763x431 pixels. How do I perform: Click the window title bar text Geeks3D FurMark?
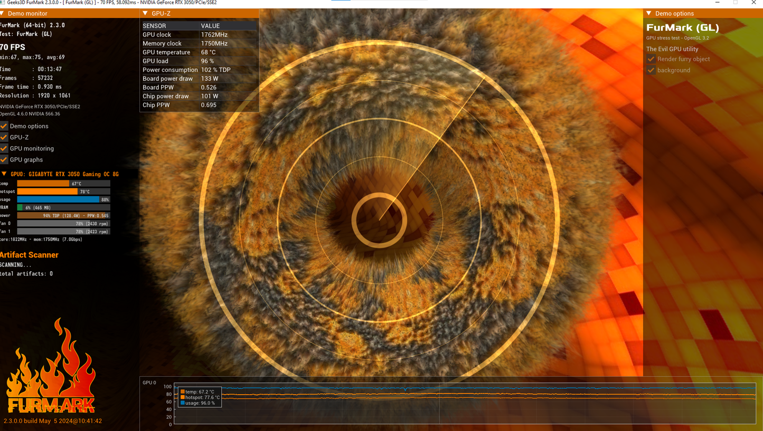pyautogui.click(x=112, y=3)
